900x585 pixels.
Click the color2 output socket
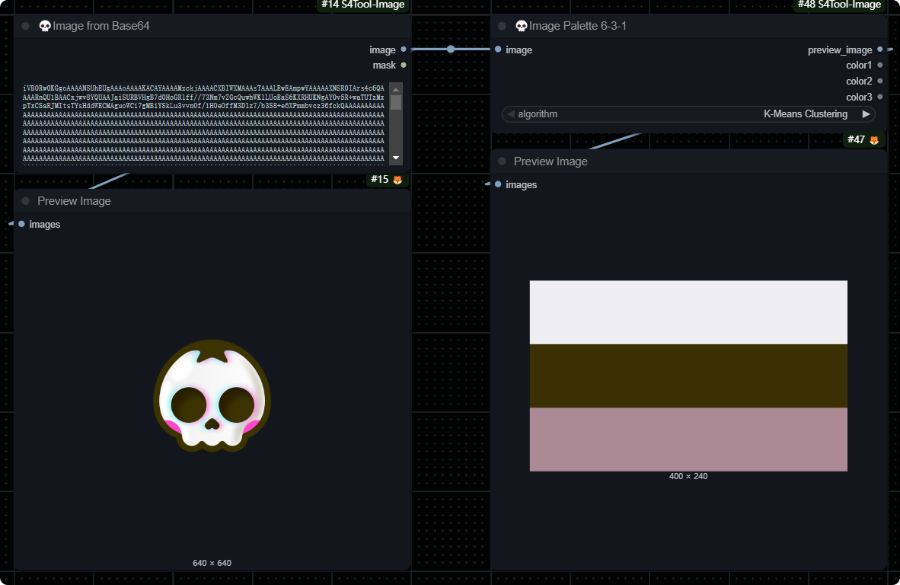pos(880,81)
